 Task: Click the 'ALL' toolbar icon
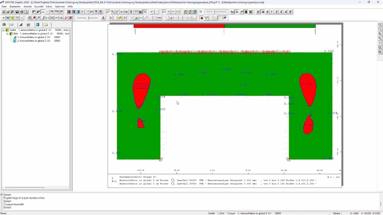tap(101, 12)
